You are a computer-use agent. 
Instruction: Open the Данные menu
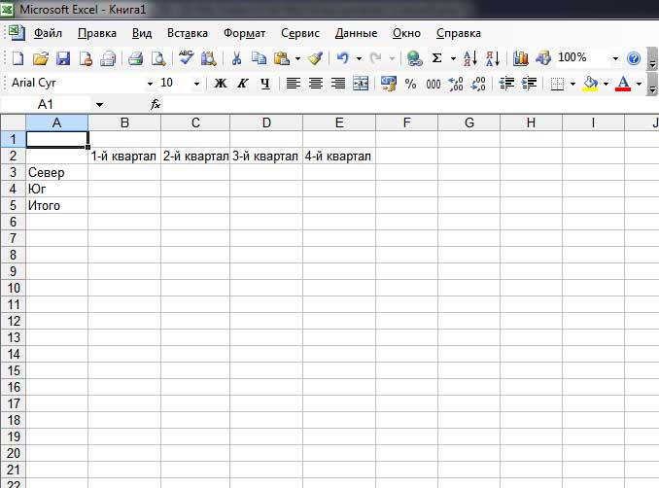[356, 33]
